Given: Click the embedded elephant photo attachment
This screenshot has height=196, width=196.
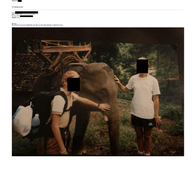Looking at the screenshot, I should pos(98,92).
